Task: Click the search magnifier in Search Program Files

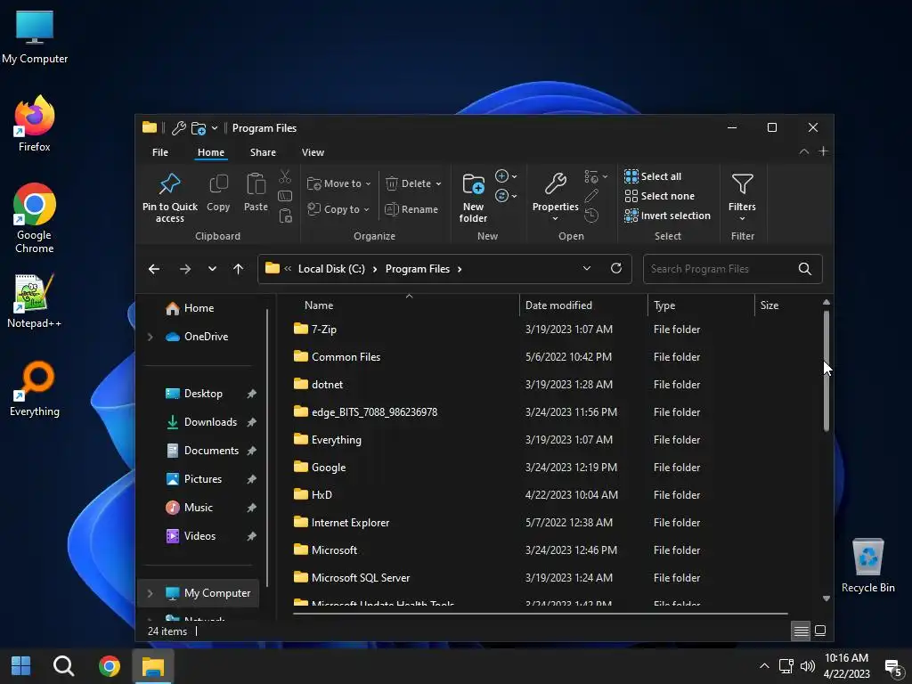Action: [804, 269]
